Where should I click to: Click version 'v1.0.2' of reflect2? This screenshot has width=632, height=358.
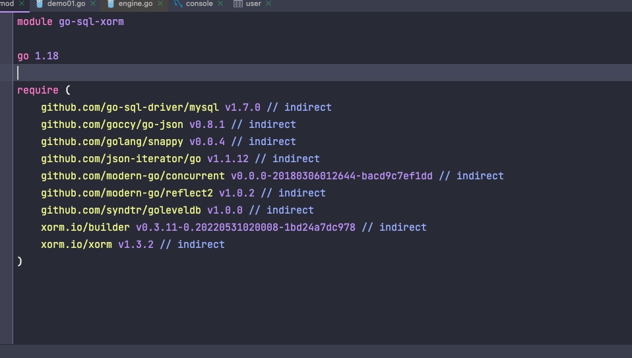point(237,193)
